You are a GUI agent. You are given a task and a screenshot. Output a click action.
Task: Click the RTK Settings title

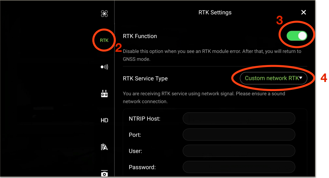click(215, 13)
